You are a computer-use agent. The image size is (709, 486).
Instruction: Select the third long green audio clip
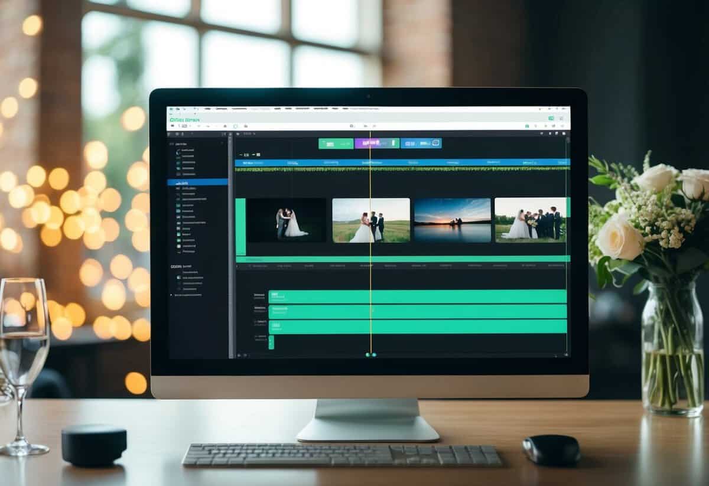pyautogui.click(x=417, y=327)
